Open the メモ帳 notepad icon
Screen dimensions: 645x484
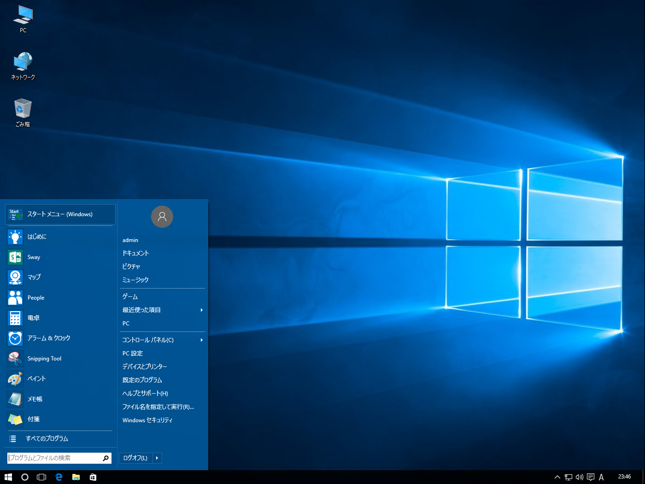click(15, 399)
